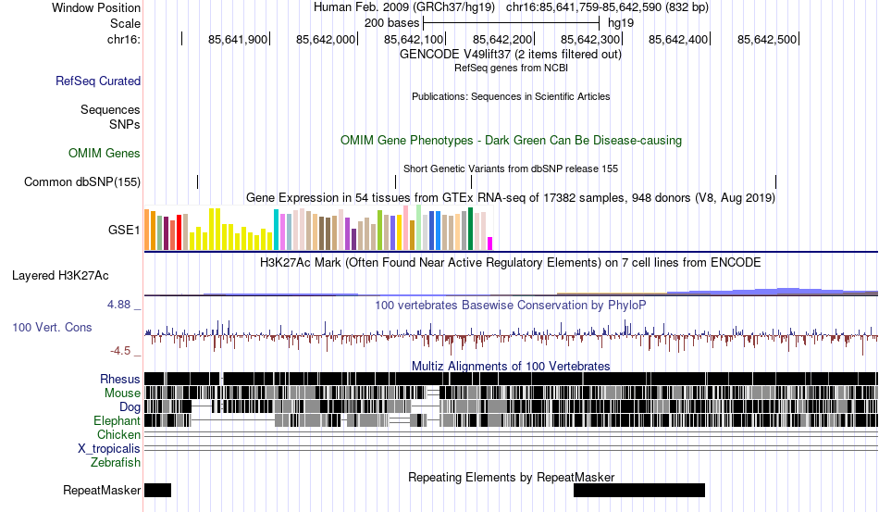Click Multiz Alignments of 100 Vertebrates title

click(x=511, y=367)
